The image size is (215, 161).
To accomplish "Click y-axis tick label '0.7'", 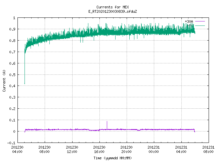I will tap(12, 52).
